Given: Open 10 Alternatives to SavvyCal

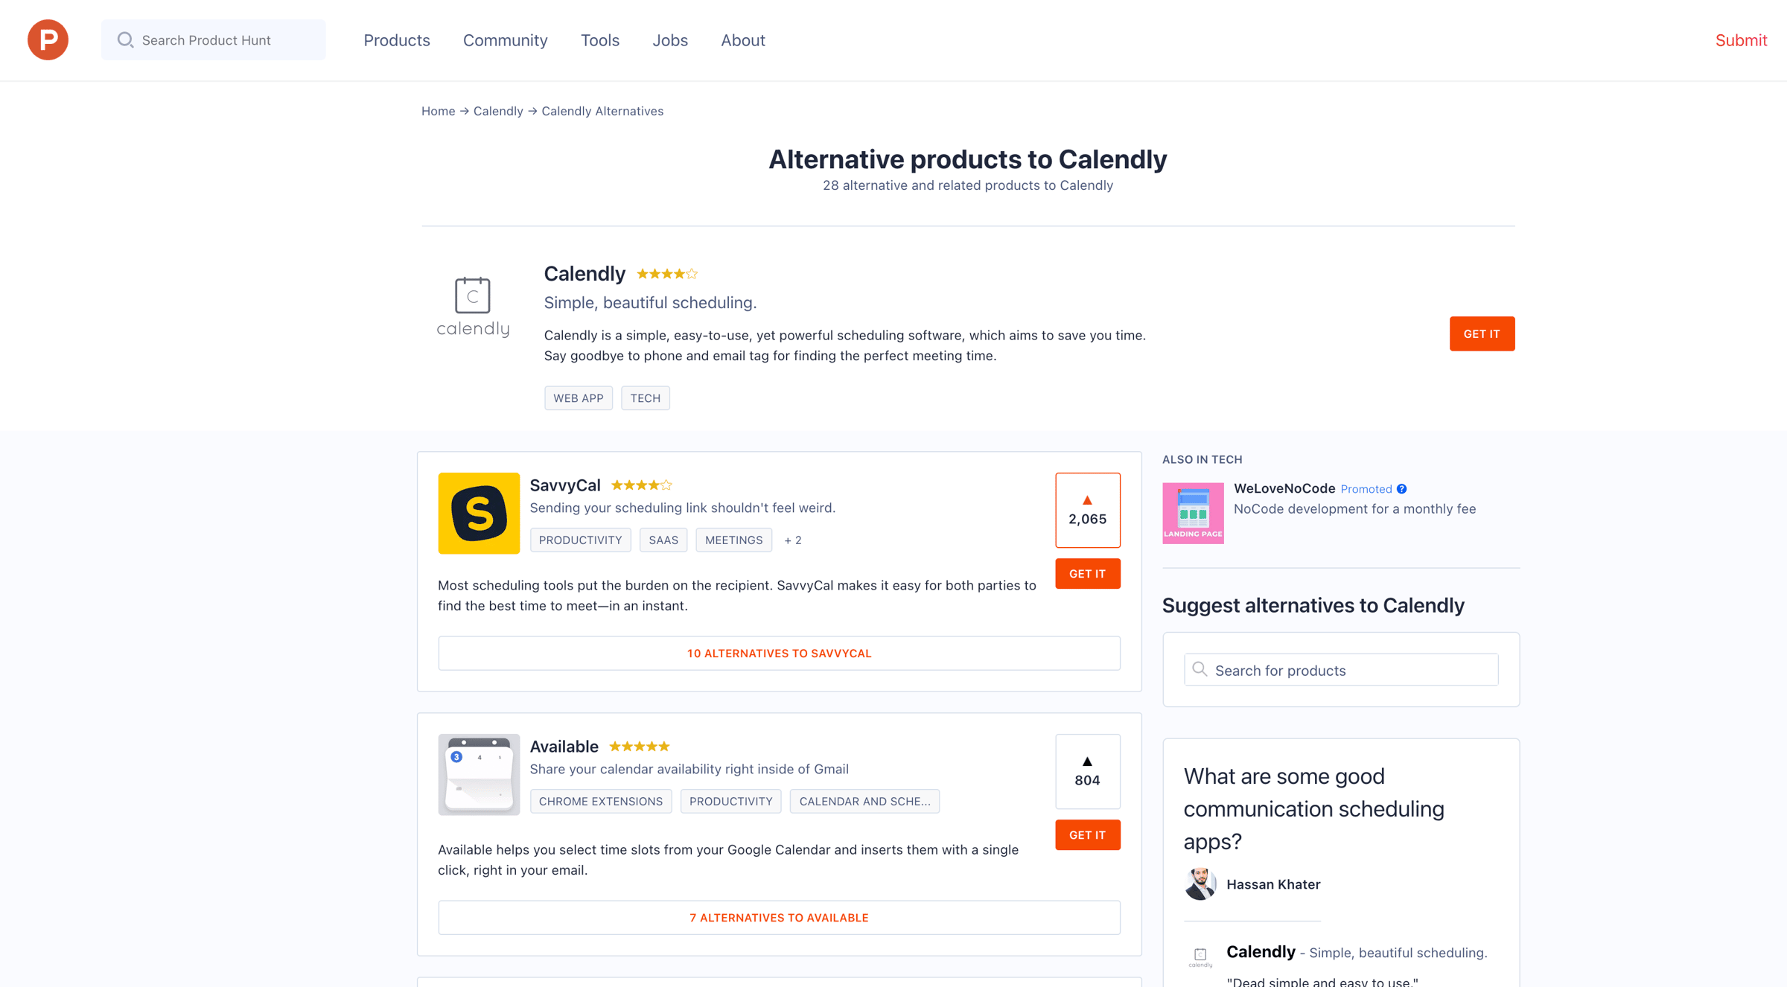Looking at the screenshot, I should coord(779,653).
